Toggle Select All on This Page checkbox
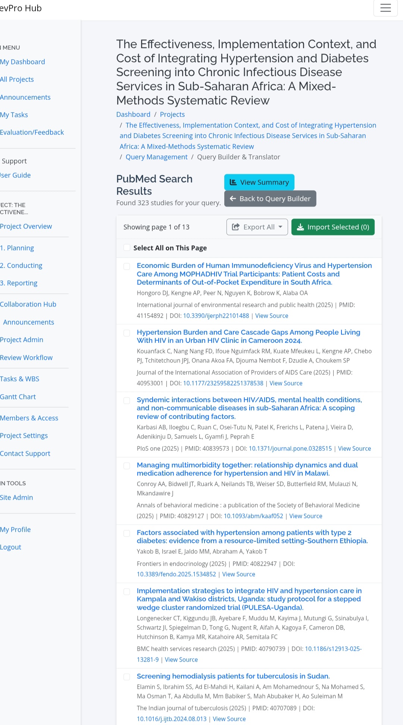The height and width of the screenshot is (725, 403). [x=127, y=248]
